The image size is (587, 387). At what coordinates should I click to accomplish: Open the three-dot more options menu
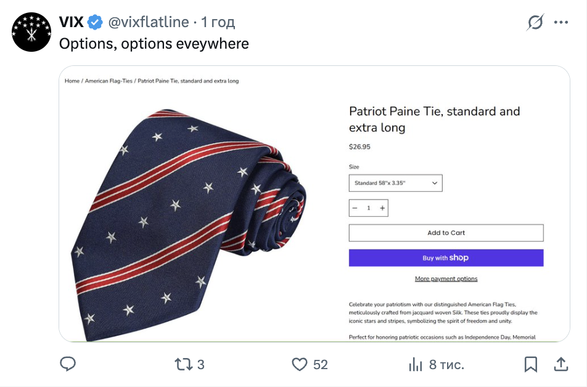pos(560,23)
